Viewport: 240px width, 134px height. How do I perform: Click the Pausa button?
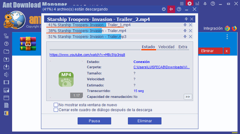[x=94, y=121]
